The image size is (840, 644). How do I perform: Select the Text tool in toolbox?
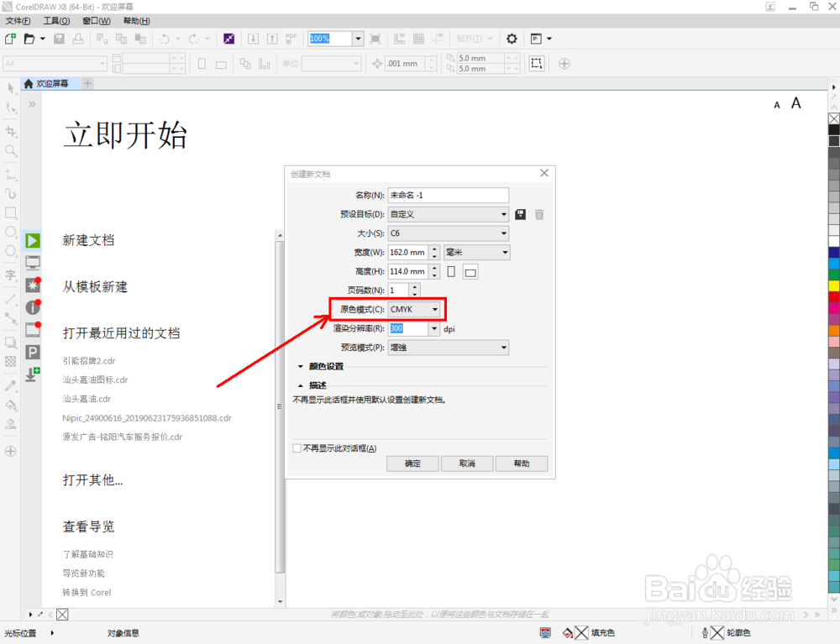(x=11, y=275)
